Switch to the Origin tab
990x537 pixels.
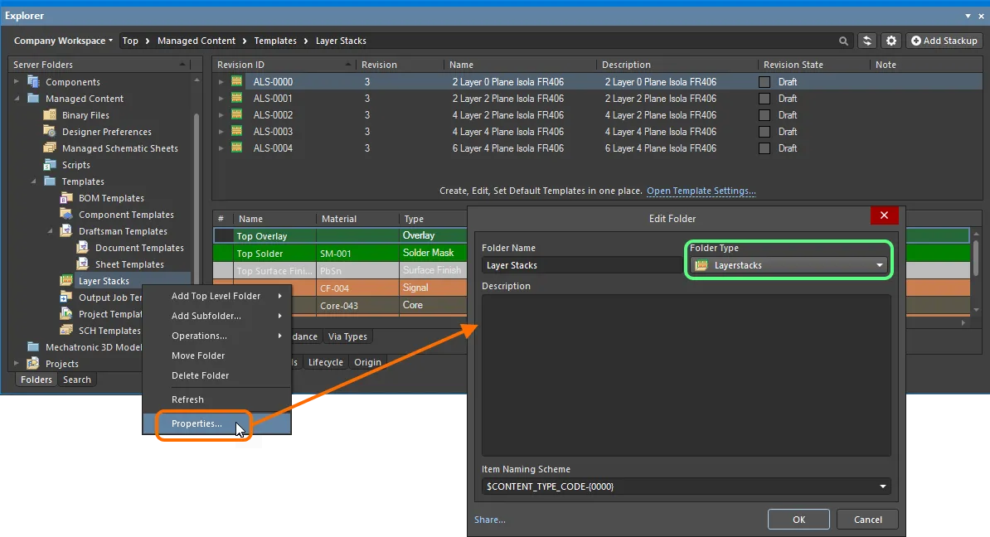pos(367,362)
